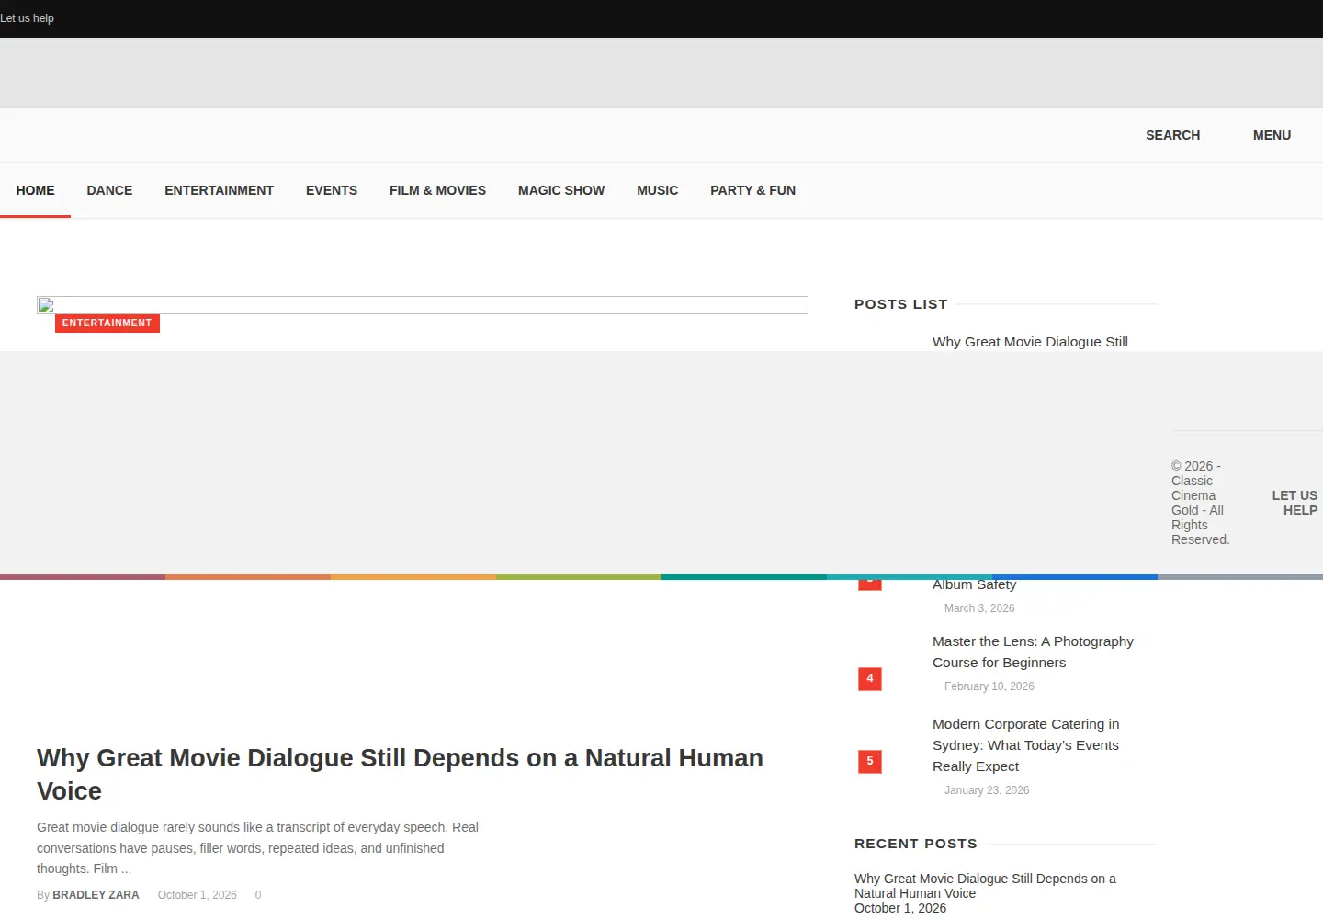Screen dimensions: 1323x919
Task: Click the October 1, 2026 date under excerpt
Action: [197, 895]
